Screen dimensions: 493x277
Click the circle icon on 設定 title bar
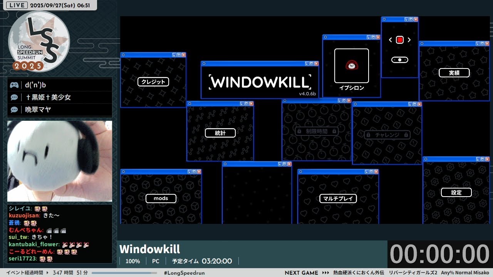click(x=426, y=159)
